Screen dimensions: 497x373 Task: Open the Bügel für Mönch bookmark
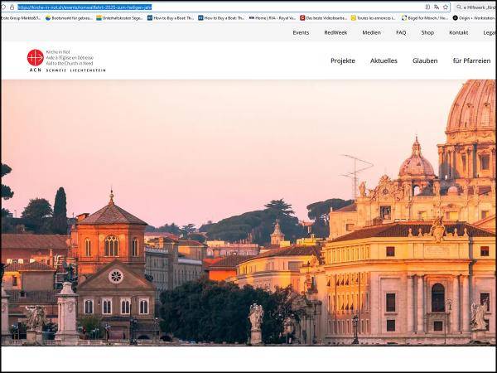click(x=425, y=18)
